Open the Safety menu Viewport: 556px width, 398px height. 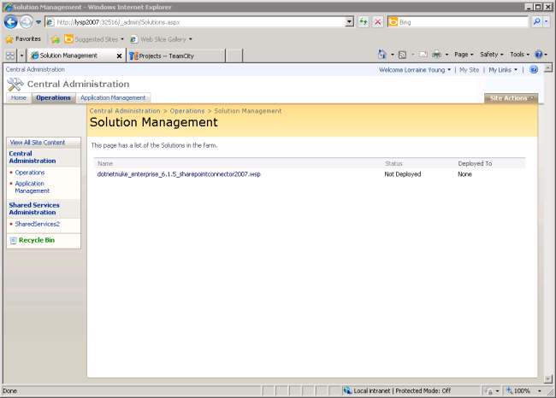click(492, 55)
